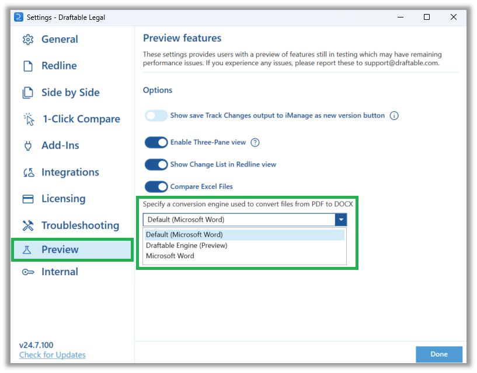Screen dimensions: 477x373
Task: Click the Side by Side pages icon
Action: pyautogui.click(x=27, y=92)
